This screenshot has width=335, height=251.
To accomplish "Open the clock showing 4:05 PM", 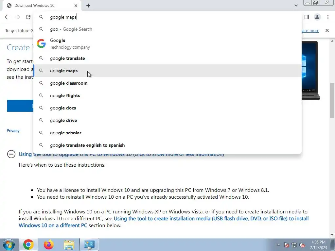I will pyautogui.click(x=319, y=245).
